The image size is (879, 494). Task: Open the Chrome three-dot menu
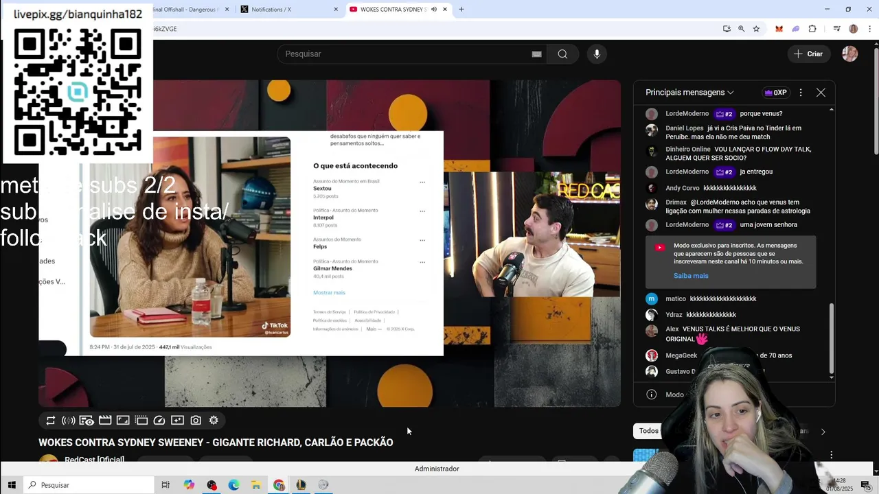[x=870, y=29]
